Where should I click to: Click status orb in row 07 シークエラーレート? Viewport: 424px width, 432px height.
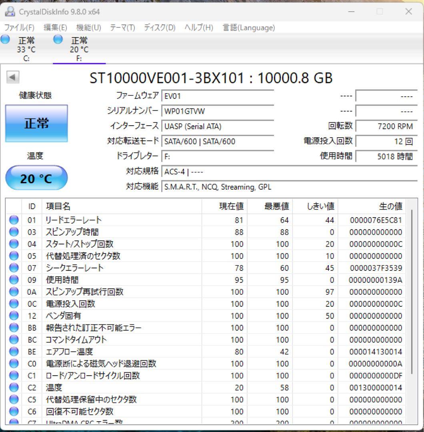point(14,268)
